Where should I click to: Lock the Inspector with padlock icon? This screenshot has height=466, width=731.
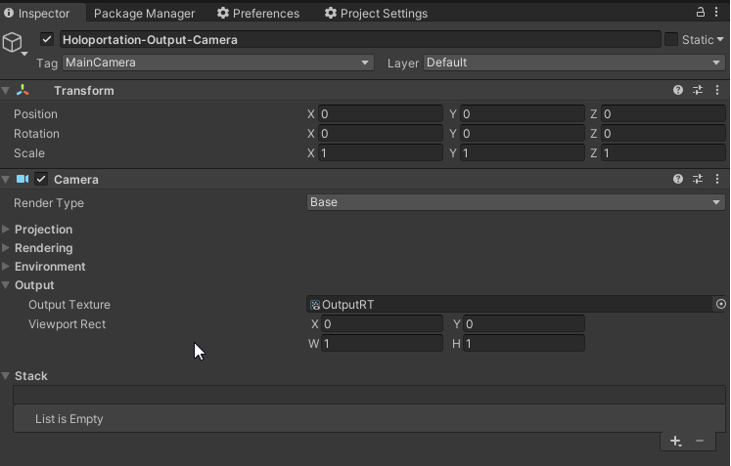(701, 12)
